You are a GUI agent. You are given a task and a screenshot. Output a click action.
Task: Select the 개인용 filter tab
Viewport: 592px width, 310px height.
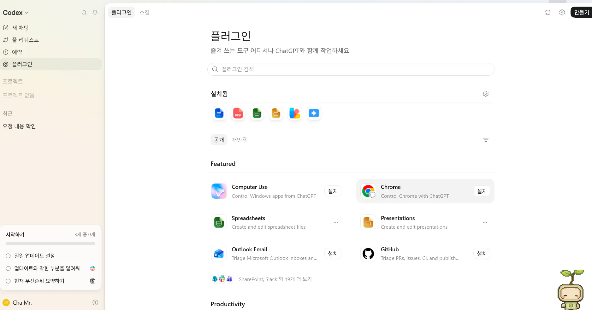[x=239, y=140]
